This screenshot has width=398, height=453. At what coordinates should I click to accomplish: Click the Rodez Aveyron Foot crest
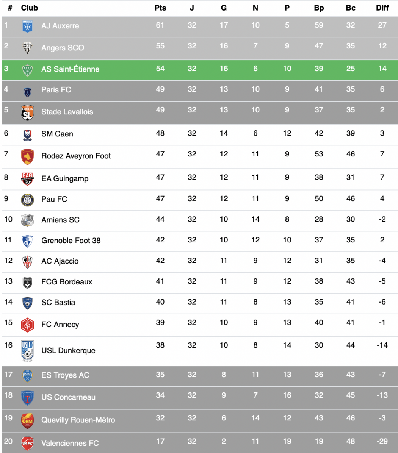pos(27,156)
